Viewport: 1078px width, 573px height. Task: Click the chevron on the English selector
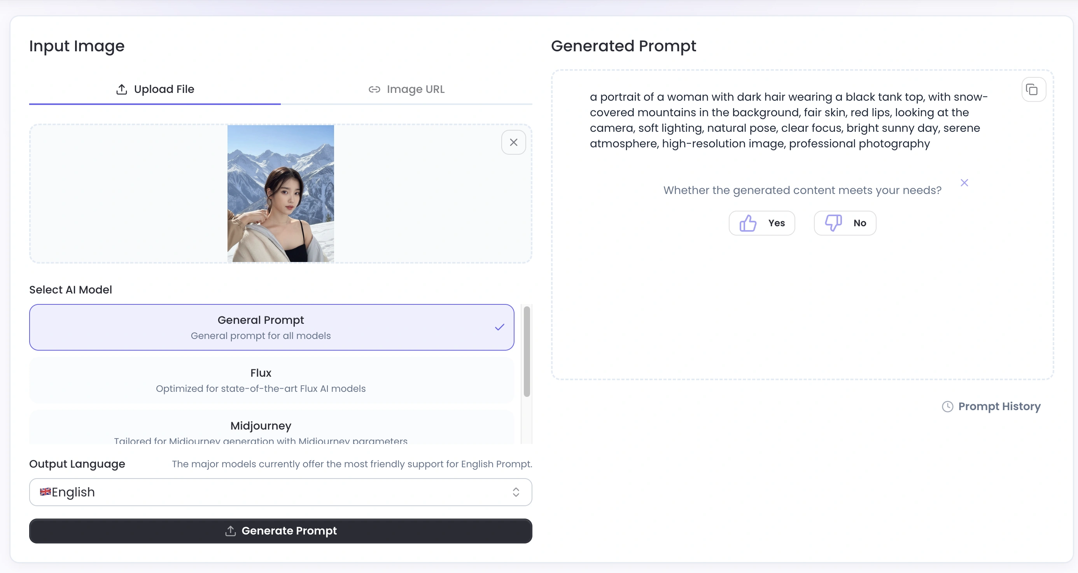516,492
